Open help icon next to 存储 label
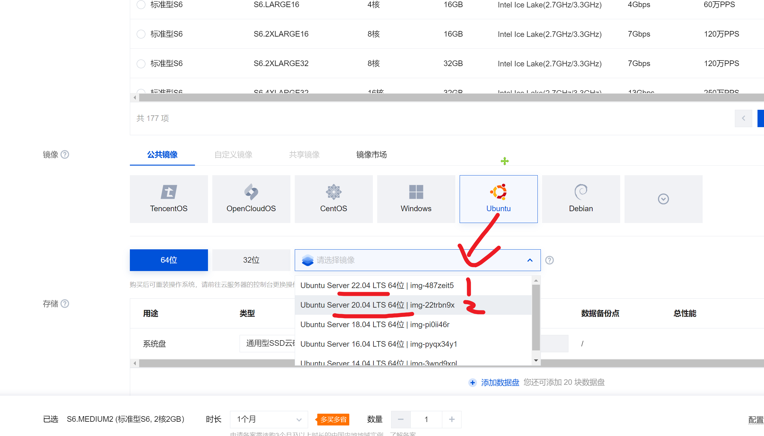 pos(65,304)
